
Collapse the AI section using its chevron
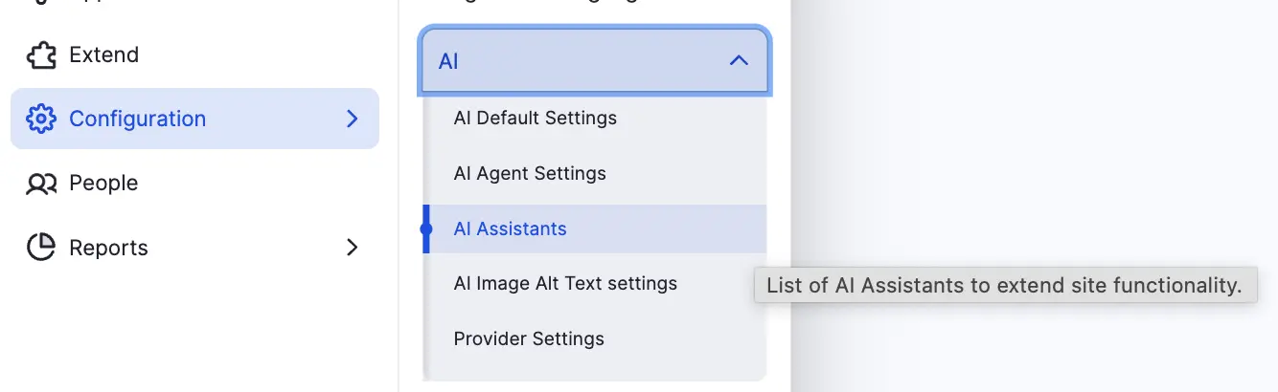pos(738,61)
